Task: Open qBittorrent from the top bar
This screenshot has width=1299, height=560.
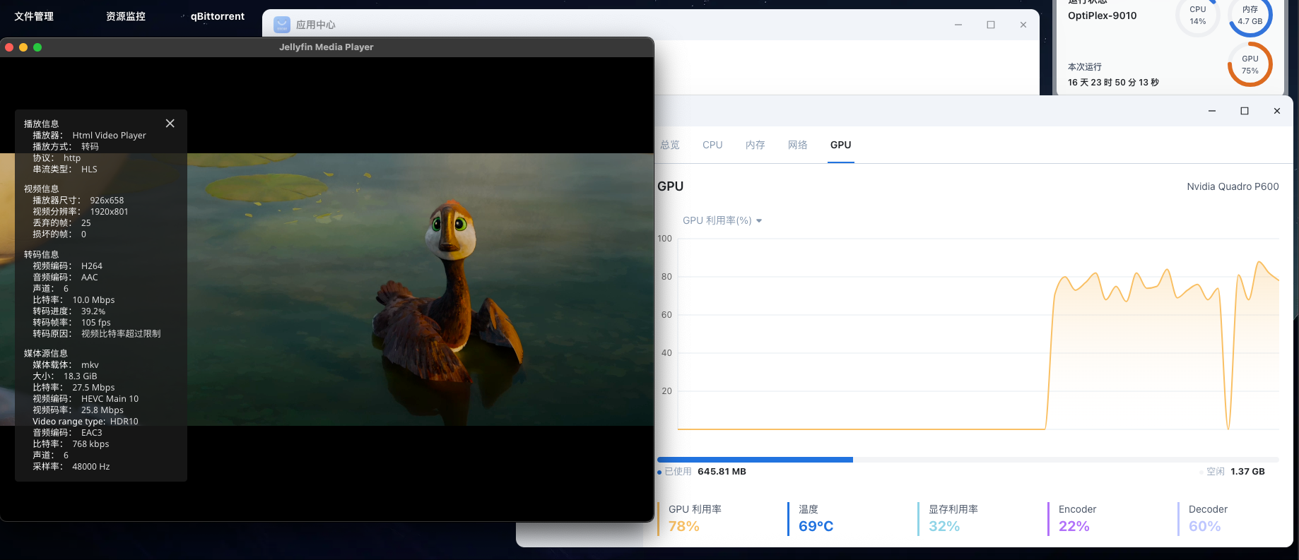Action: (x=217, y=16)
